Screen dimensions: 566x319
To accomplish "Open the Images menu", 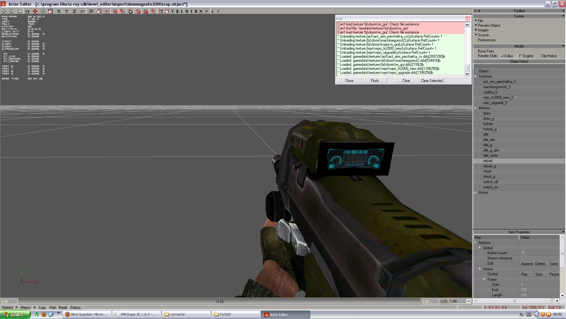I will pyautogui.click(x=483, y=30).
